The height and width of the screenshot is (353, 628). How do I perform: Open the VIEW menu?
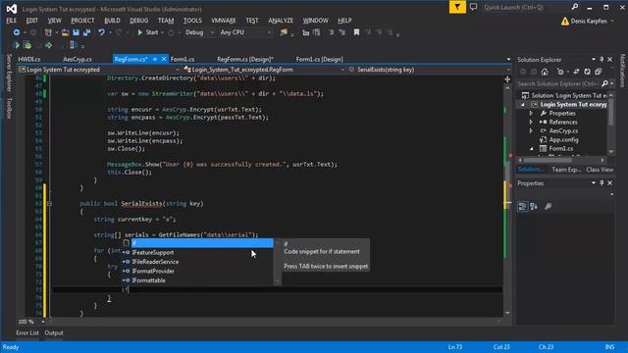pos(55,21)
